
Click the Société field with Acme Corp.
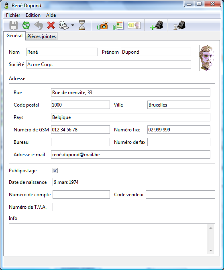(x=108, y=64)
